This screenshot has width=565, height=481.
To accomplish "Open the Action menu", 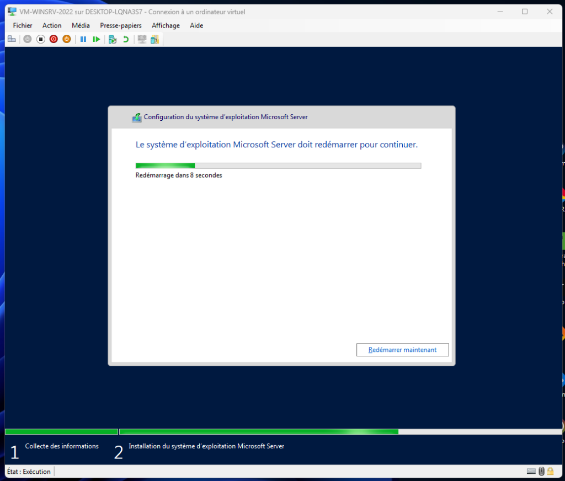I will [52, 25].
